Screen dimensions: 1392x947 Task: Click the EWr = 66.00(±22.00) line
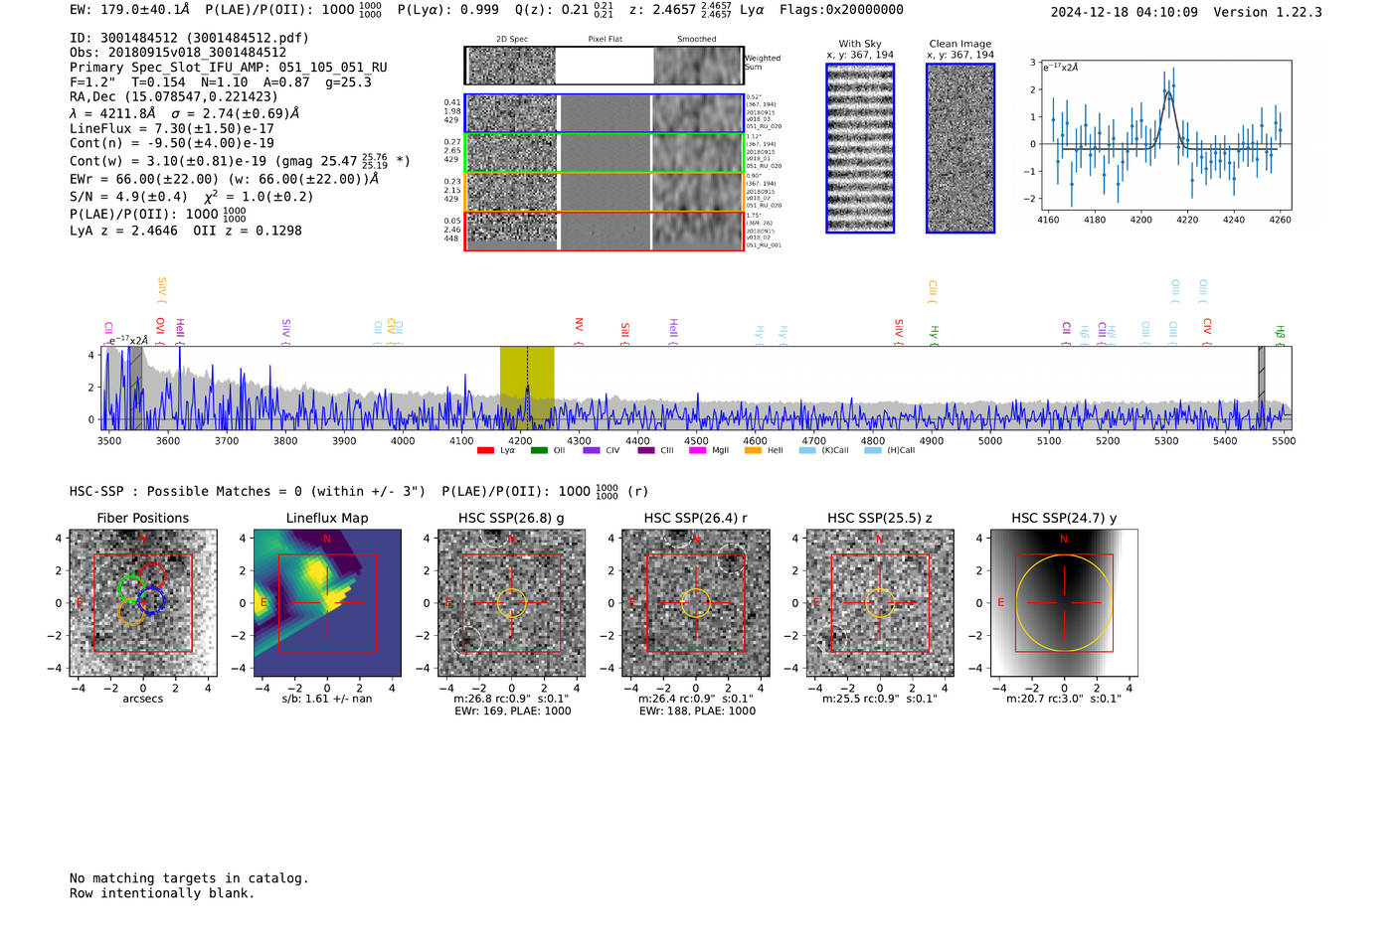click(225, 179)
